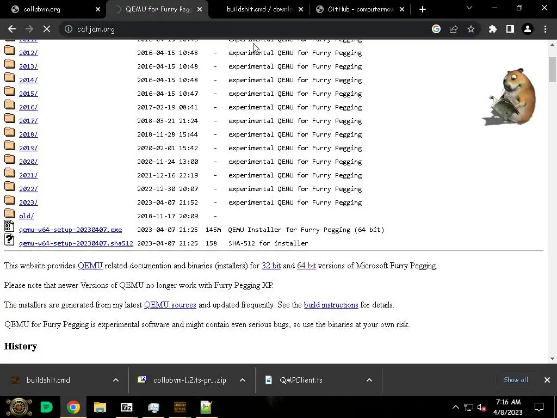This screenshot has height=418, width=557.
Task: Open downloaded collabvm-1.2.ts zip
Action: pos(190,380)
